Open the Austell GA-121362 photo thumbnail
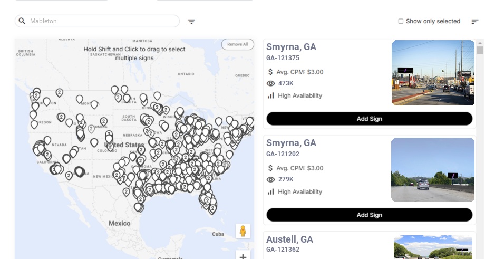Screen dimensions: 485x259 pos(433,247)
